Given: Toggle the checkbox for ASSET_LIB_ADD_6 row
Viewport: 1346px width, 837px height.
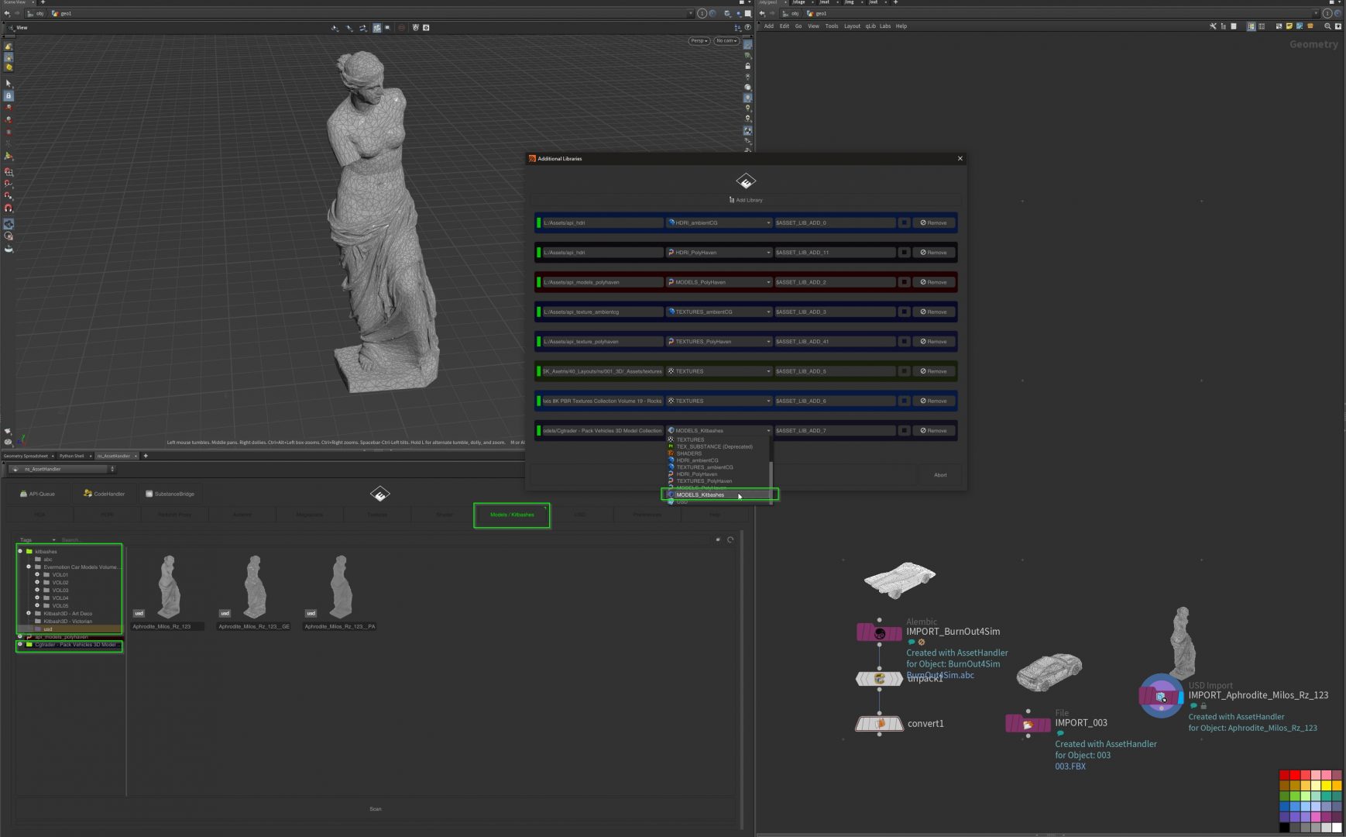Looking at the screenshot, I should click(904, 401).
